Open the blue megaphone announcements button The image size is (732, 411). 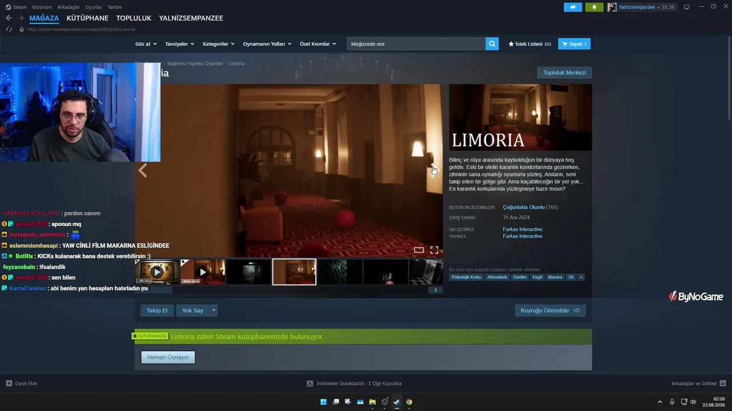[572, 7]
